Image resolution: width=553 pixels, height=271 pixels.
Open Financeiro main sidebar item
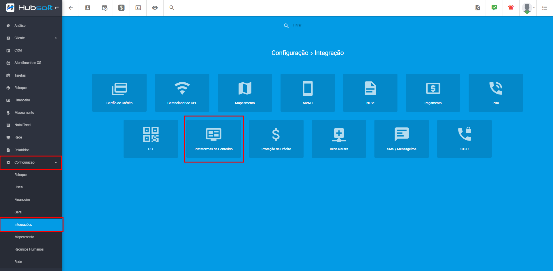point(31,100)
